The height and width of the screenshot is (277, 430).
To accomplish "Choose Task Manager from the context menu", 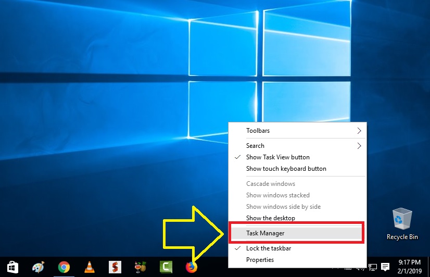I will click(x=298, y=233).
